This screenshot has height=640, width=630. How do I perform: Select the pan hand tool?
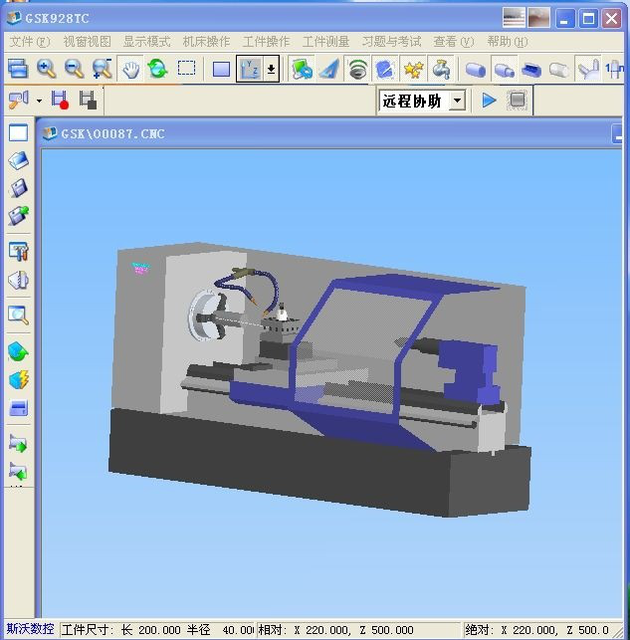pos(130,69)
